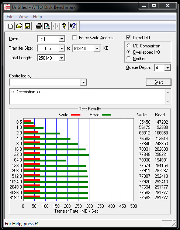Enable Force Write Access checkbox
Screen dimensions: 180x230
click(x=75, y=38)
